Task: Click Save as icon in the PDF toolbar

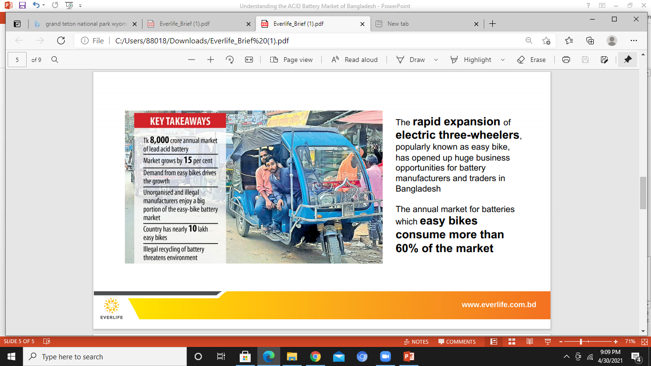Action: click(604, 60)
